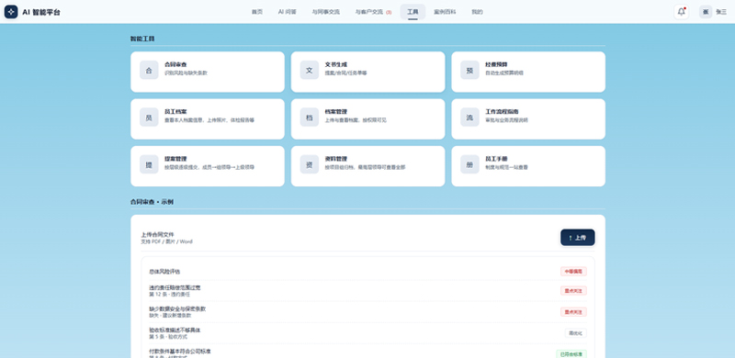Click the 张三 username text

[x=721, y=12]
